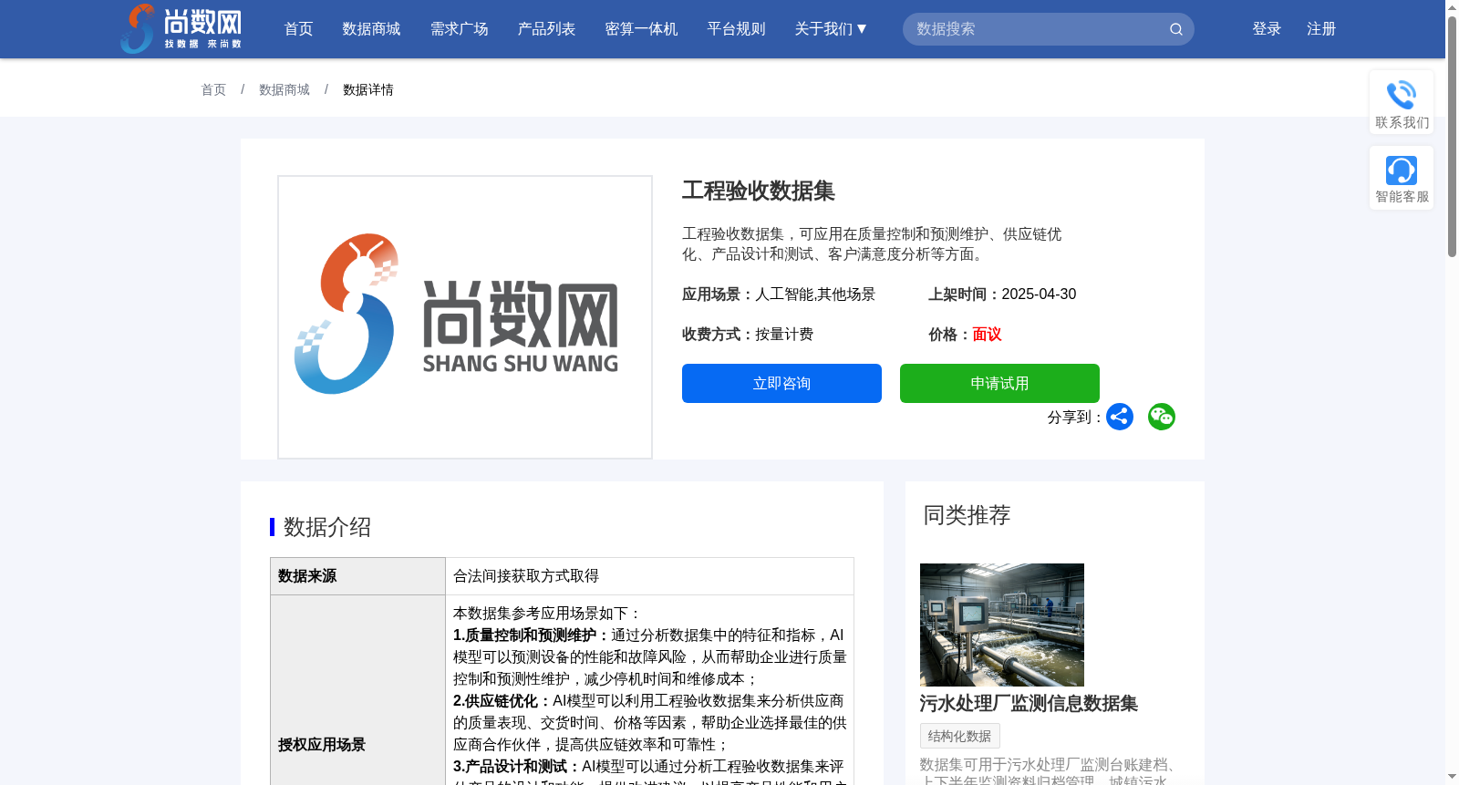The image size is (1459, 785).
Task: Click the 合法间接获取方式取得 table cell
Action: [x=649, y=576]
